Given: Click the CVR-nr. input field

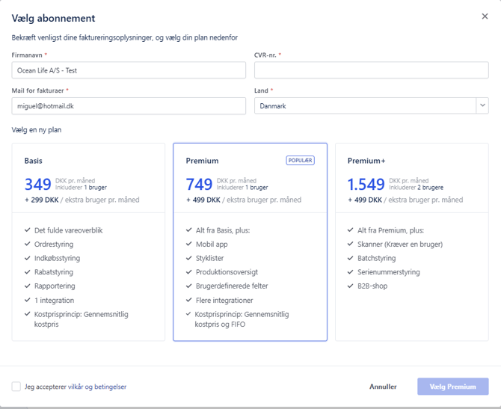Looking at the screenshot, I should [x=371, y=70].
